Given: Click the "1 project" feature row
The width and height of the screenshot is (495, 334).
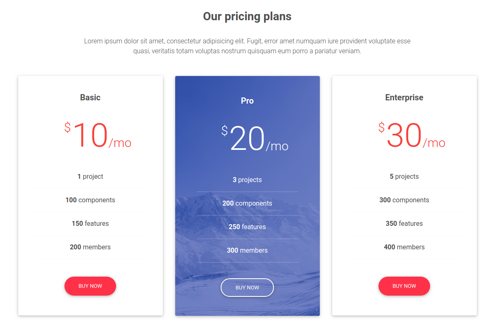Looking at the screenshot, I should 90,176.
